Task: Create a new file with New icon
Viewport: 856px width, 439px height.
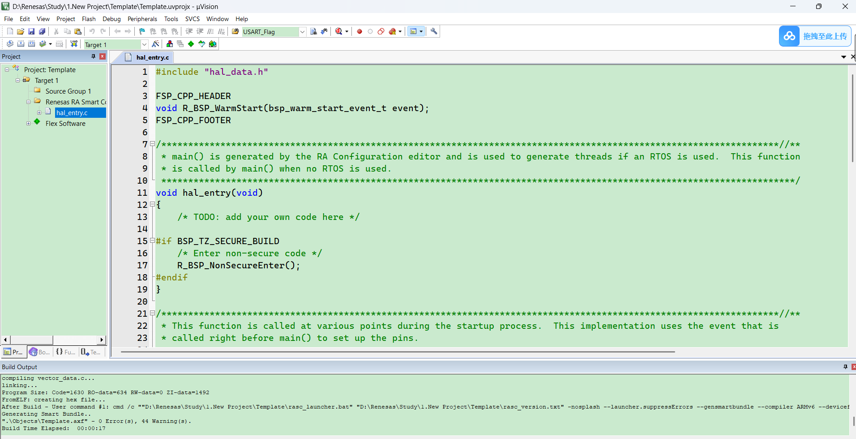Action: pyautogui.click(x=10, y=31)
